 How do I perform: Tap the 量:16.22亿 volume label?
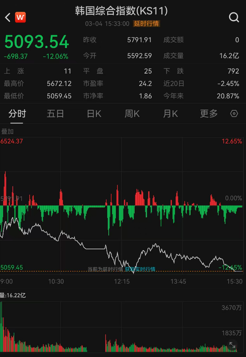[13, 295]
